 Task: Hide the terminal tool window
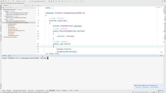click(x=163, y=56)
